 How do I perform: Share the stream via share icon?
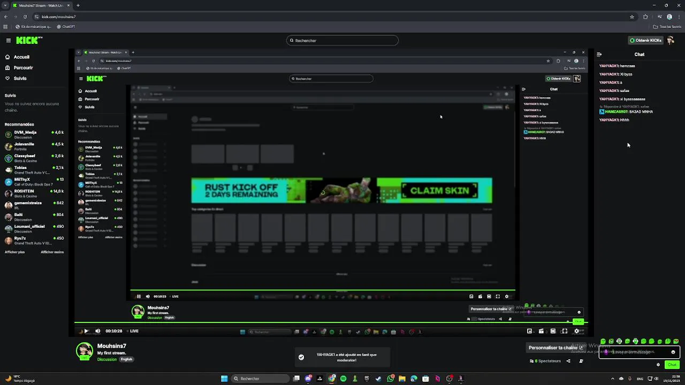(568, 361)
